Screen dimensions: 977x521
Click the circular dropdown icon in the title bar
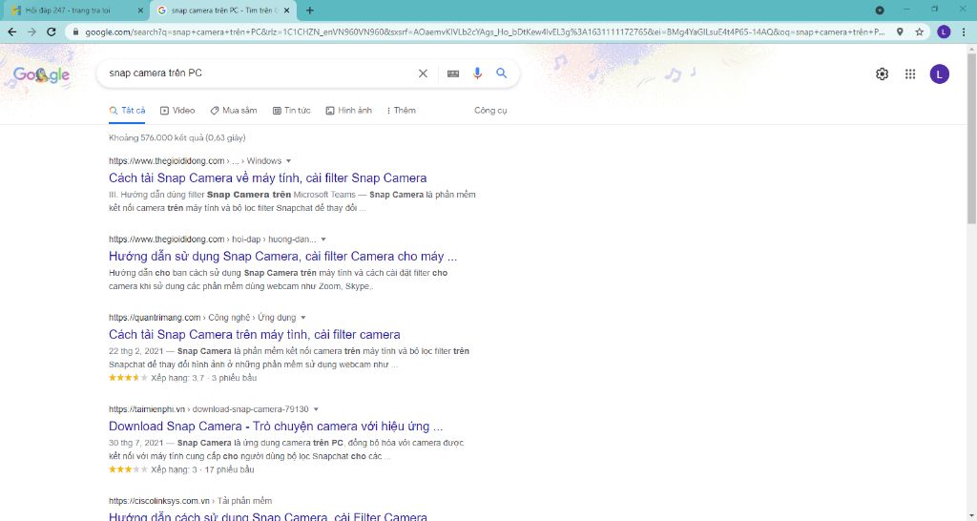879,10
